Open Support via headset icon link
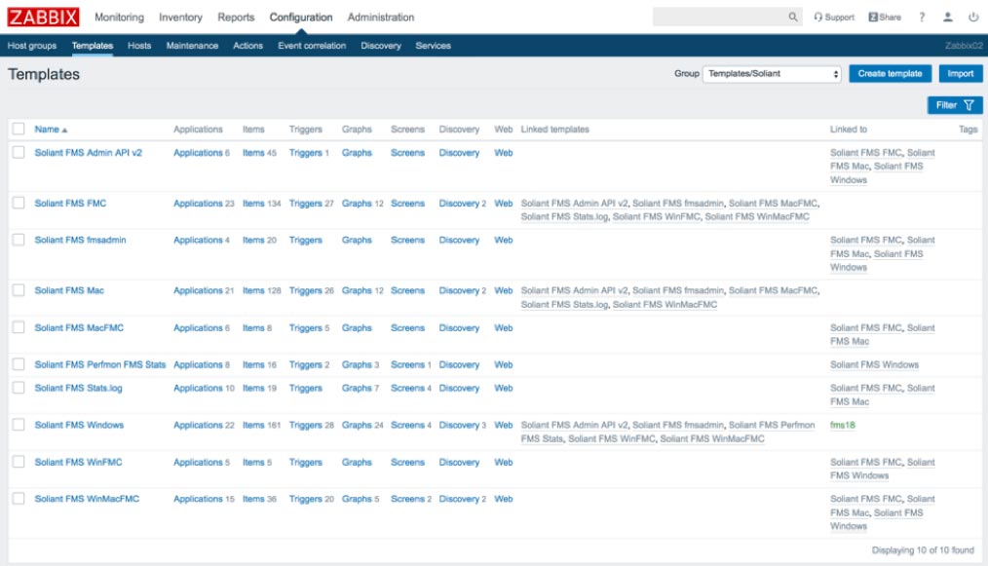 point(834,17)
